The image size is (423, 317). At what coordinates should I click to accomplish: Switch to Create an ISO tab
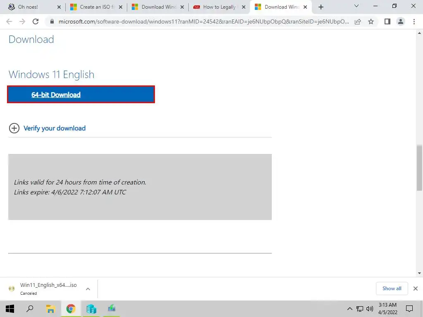tap(92, 7)
